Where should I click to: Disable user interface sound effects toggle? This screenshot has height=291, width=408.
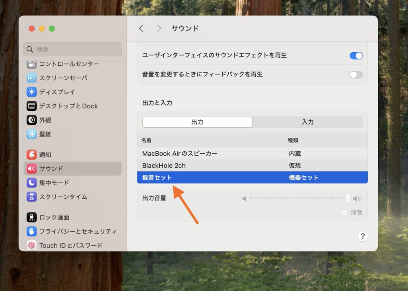click(356, 56)
